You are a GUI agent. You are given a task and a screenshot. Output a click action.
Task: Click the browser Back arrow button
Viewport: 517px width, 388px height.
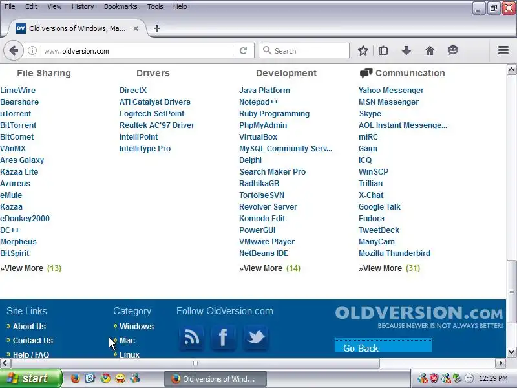[x=14, y=51]
